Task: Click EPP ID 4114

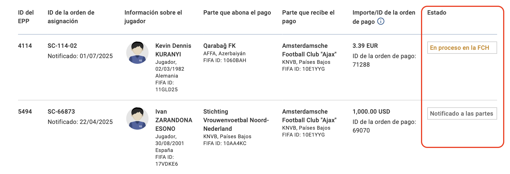Action: coord(25,46)
